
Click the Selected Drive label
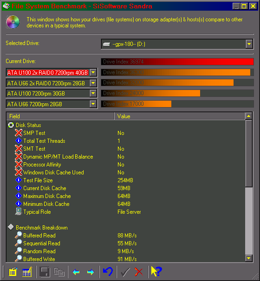coord(22,43)
